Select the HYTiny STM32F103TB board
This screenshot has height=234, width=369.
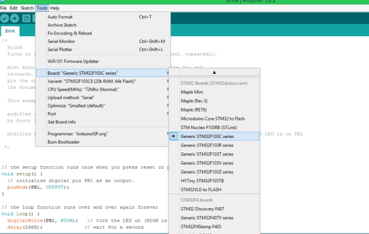[214, 181]
